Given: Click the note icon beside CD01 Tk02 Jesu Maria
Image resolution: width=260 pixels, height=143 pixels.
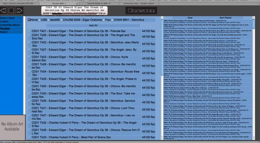Looking at the screenshot, I should click(29, 42).
